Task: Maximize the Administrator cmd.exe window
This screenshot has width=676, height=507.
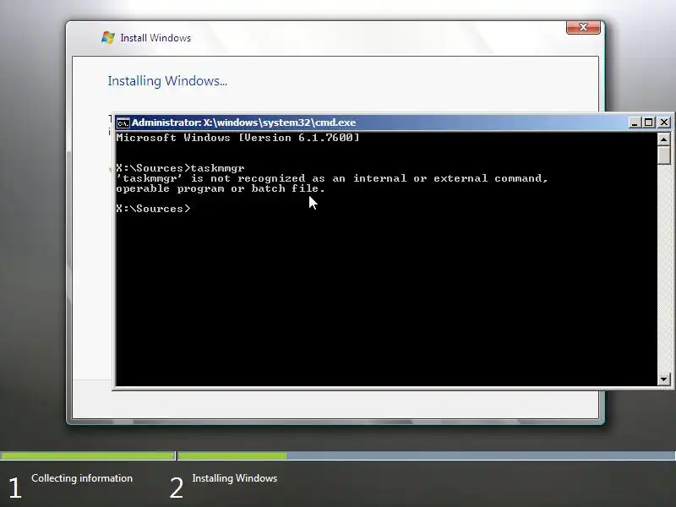Action: pyautogui.click(x=648, y=123)
